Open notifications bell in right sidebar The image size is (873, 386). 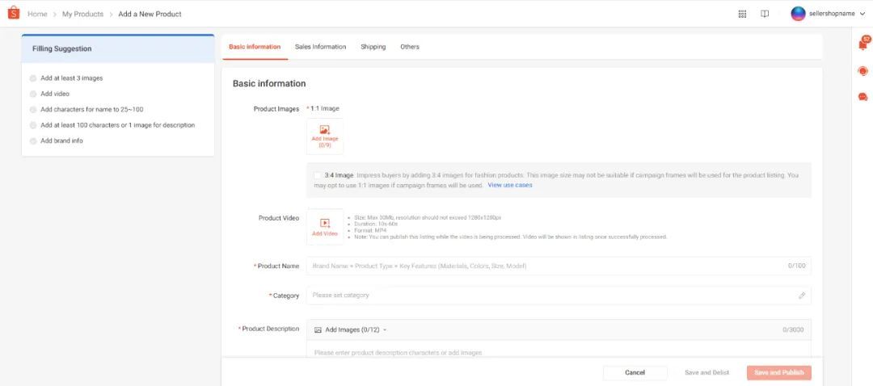[863, 44]
